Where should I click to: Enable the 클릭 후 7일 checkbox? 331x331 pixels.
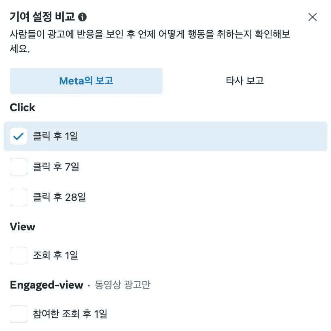pos(18,167)
